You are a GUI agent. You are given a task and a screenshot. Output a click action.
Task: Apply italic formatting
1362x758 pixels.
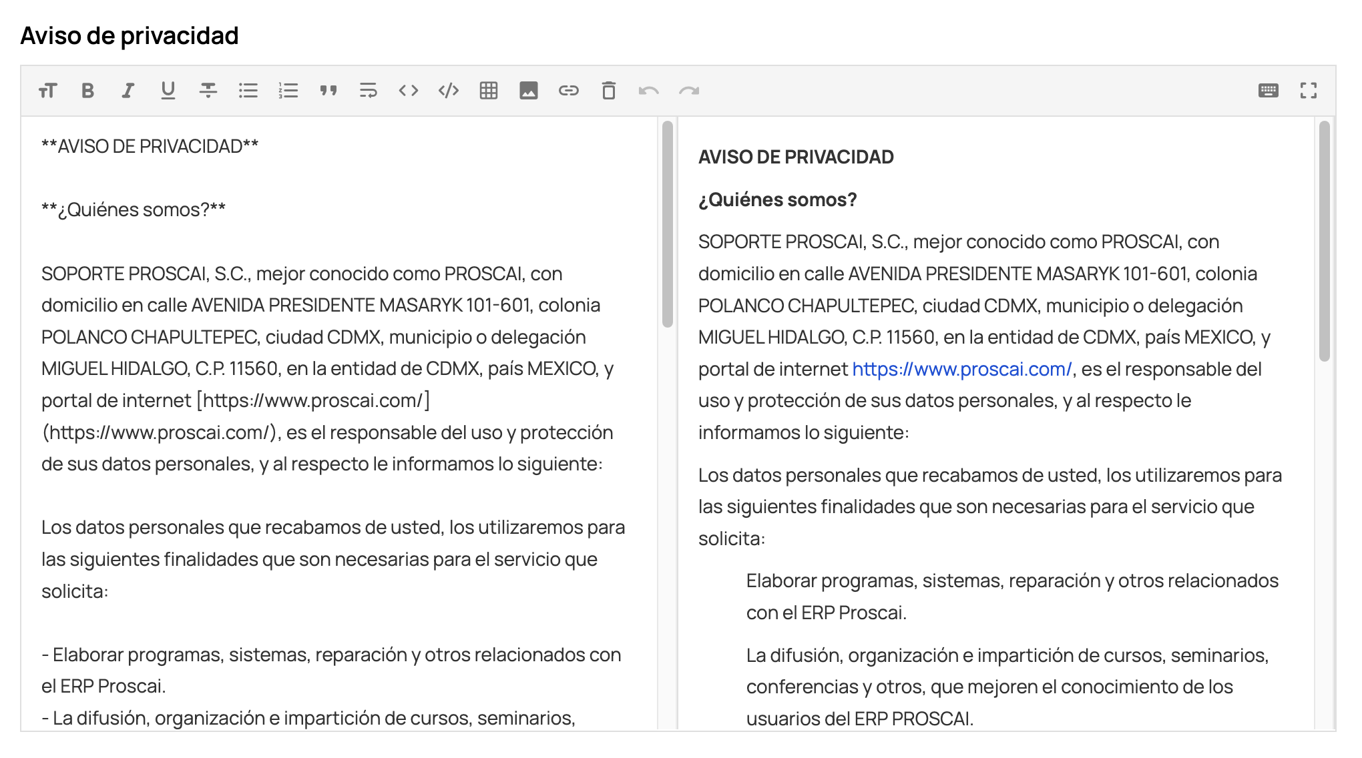tap(128, 91)
